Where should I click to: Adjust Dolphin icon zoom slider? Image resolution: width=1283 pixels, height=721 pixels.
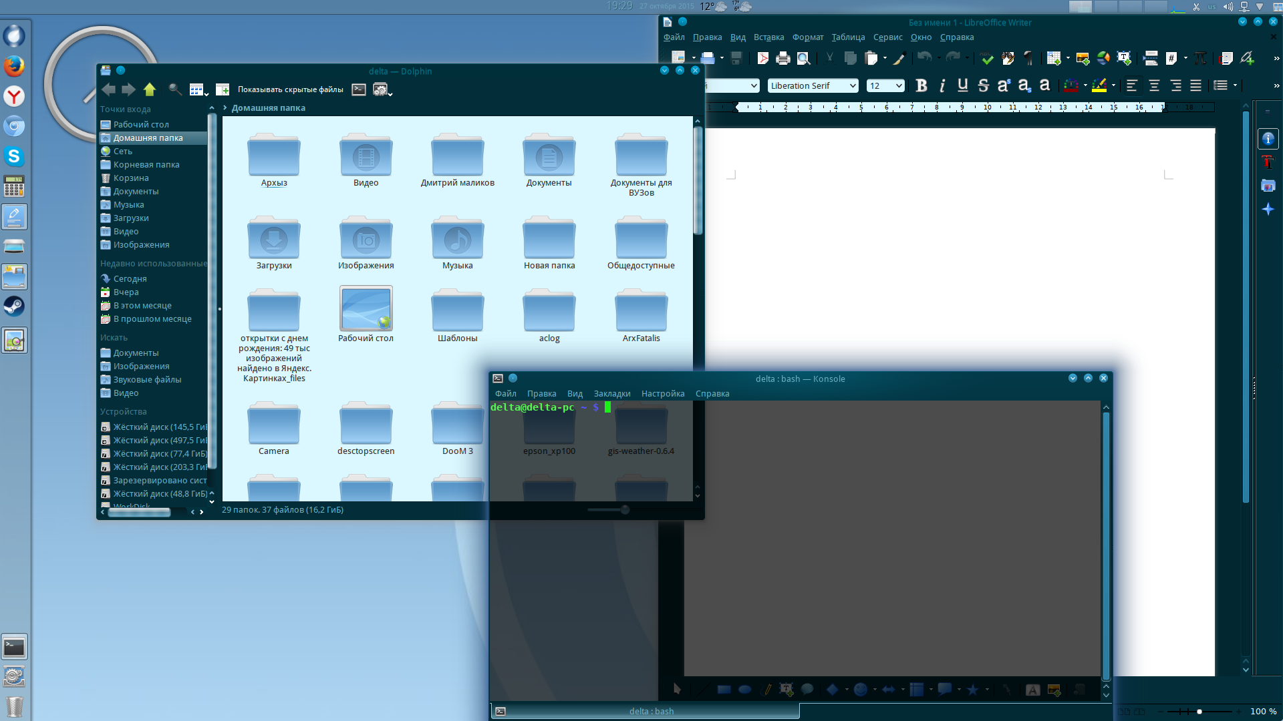(624, 510)
